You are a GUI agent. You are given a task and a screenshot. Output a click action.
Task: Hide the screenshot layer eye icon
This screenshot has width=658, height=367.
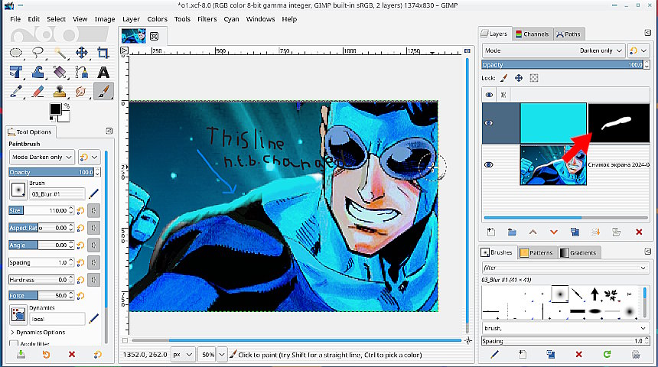(x=489, y=165)
